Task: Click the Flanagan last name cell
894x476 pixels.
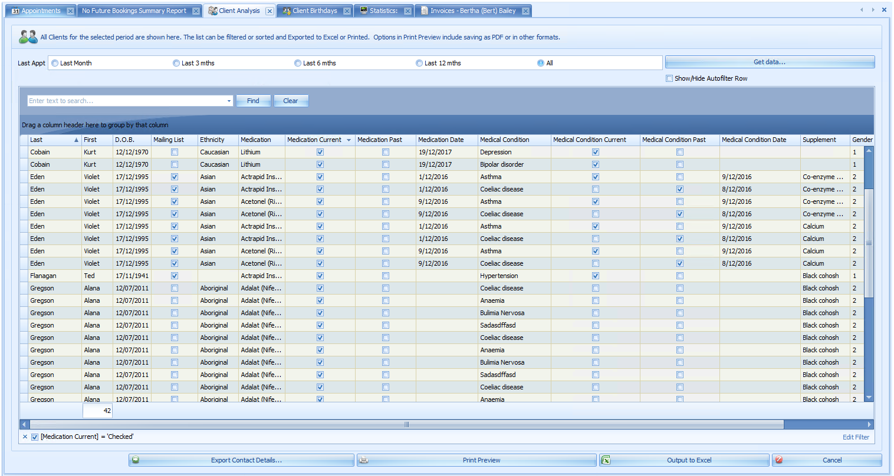Action: 55,276
